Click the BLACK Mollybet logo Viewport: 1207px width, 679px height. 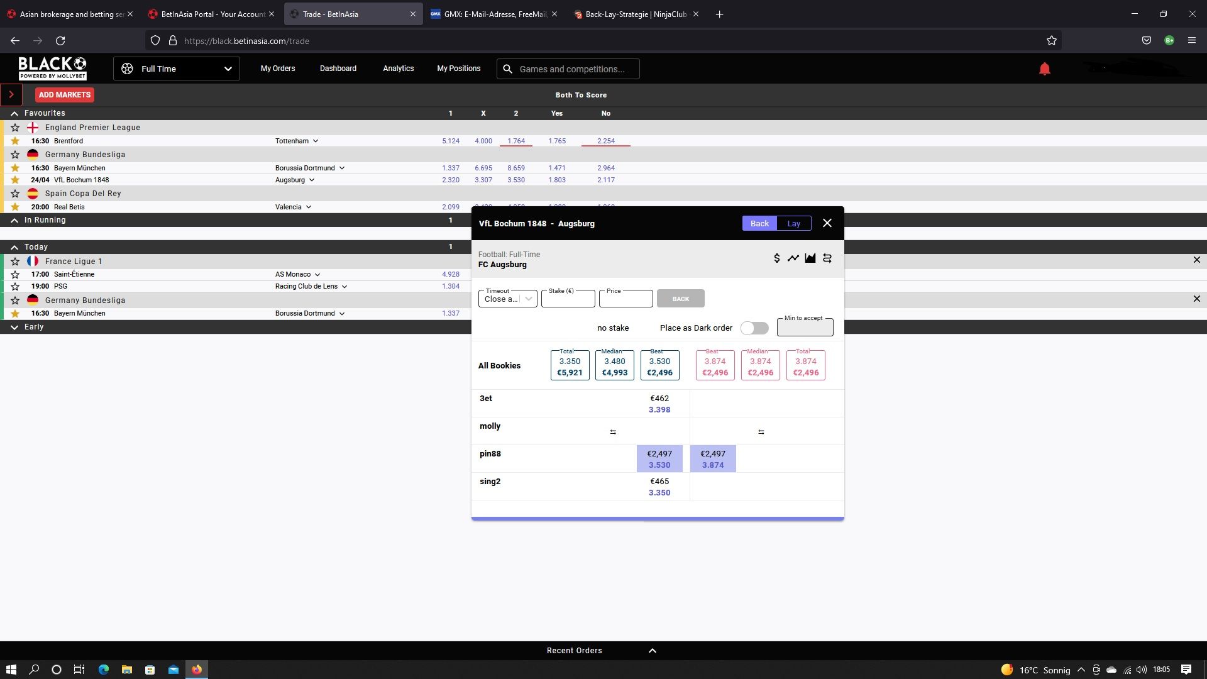[x=52, y=68]
